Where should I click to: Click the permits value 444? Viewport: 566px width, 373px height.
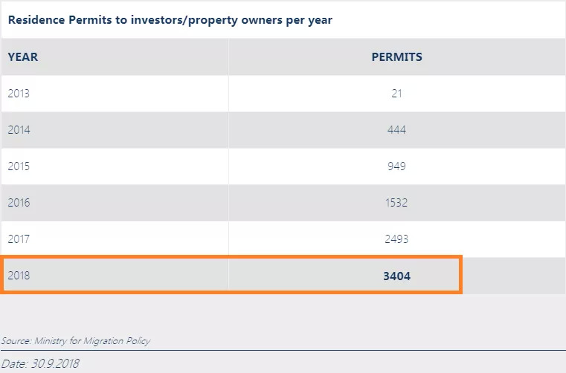(396, 129)
